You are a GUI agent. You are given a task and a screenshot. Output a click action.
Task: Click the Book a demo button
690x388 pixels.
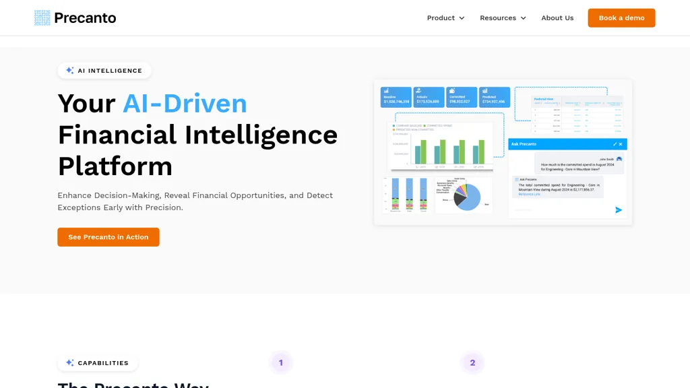click(621, 18)
